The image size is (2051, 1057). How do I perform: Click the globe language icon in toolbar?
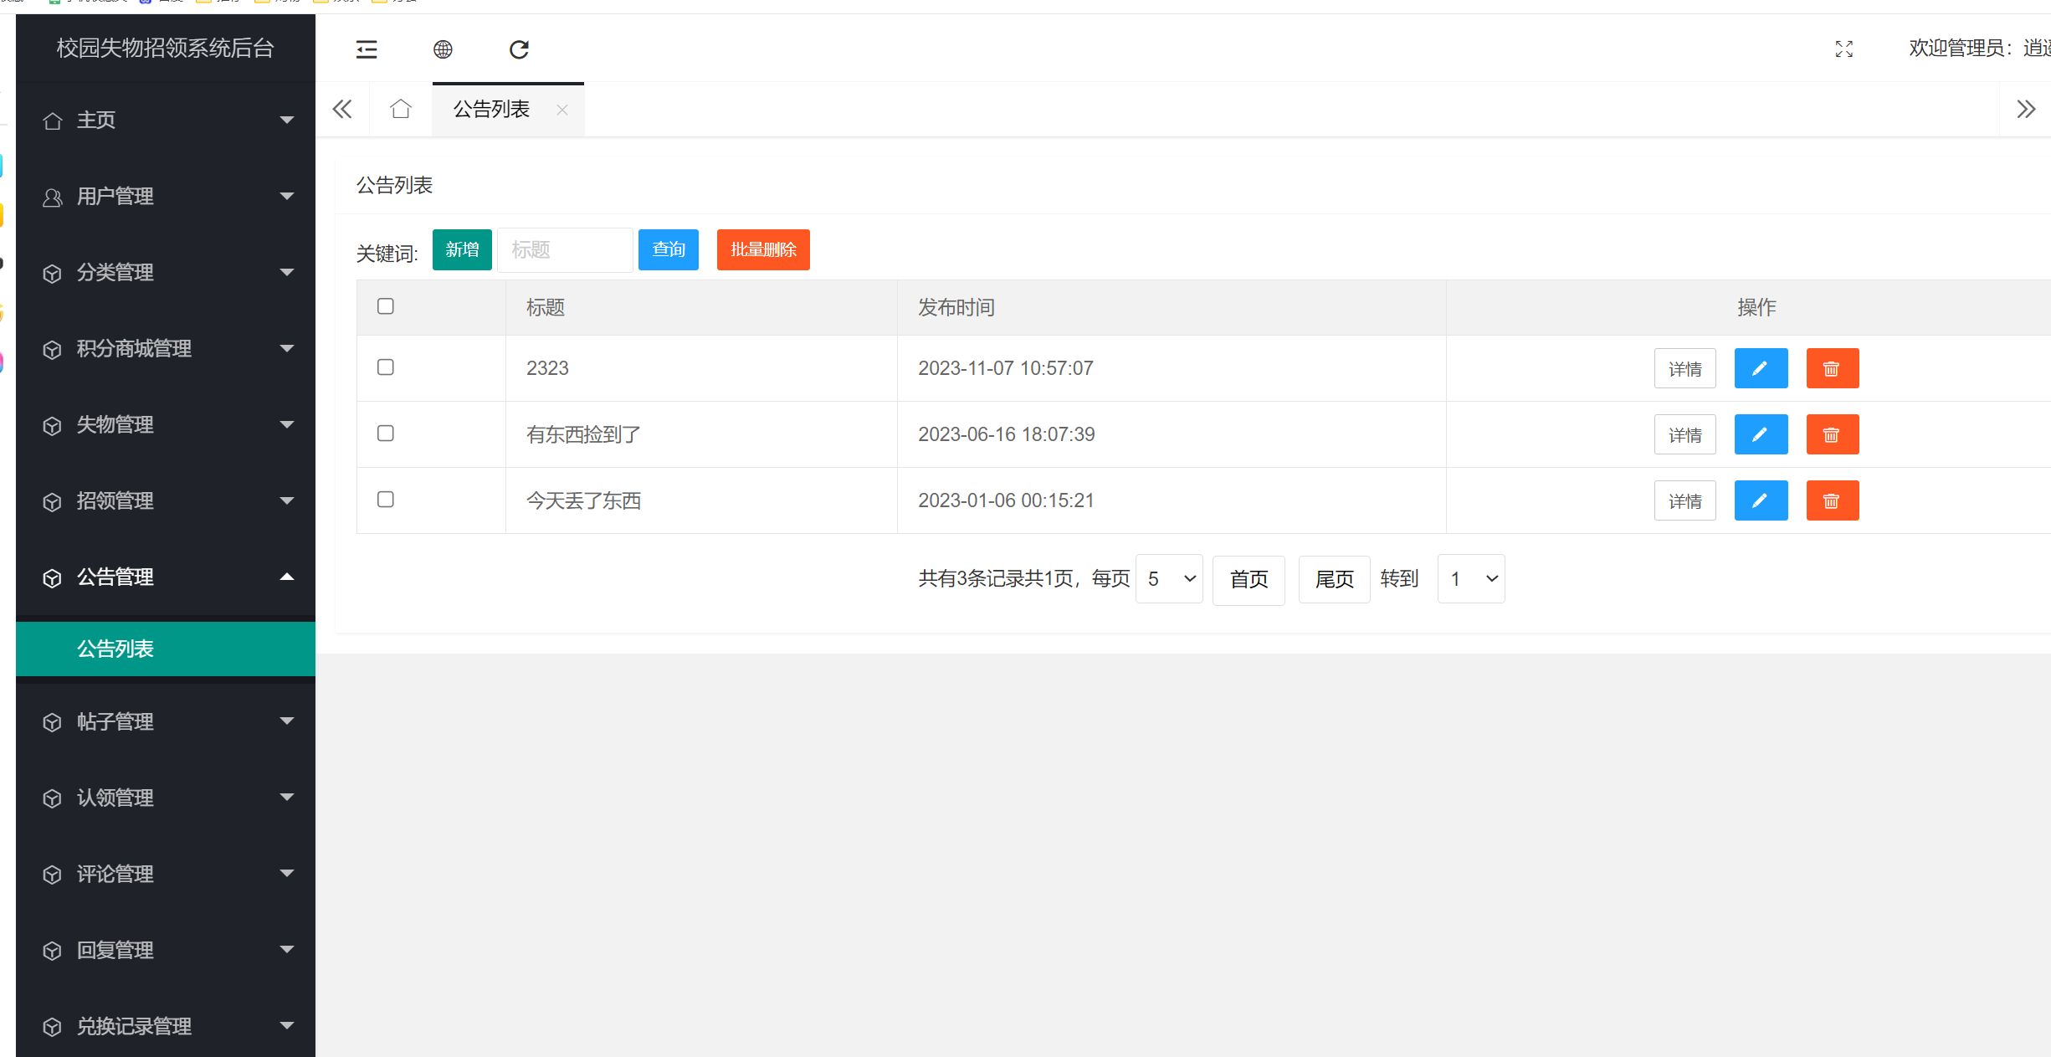[x=443, y=49]
